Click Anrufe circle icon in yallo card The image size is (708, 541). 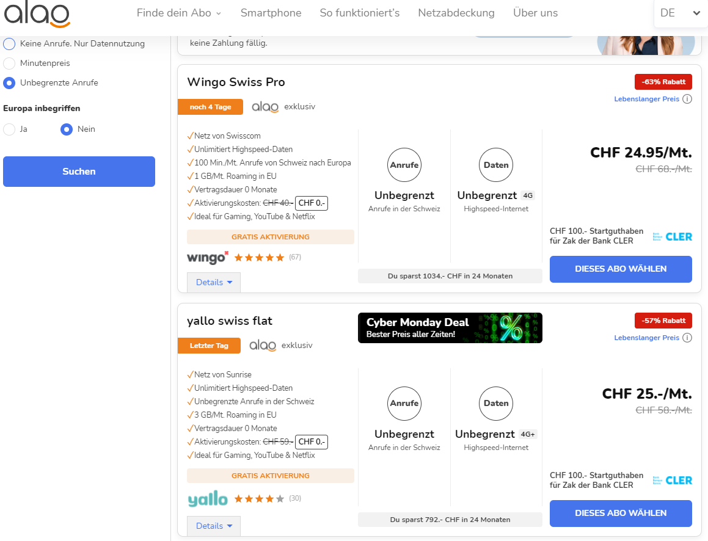(x=404, y=404)
